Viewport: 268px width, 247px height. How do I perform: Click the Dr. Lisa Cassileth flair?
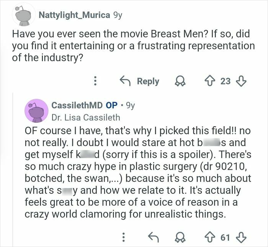click(x=86, y=117)
